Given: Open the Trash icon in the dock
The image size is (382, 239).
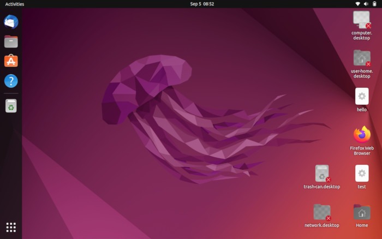Looking at the screenshot, I should (x=11, y=106).
